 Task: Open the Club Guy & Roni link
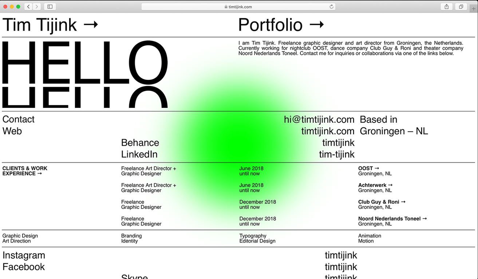382,202
